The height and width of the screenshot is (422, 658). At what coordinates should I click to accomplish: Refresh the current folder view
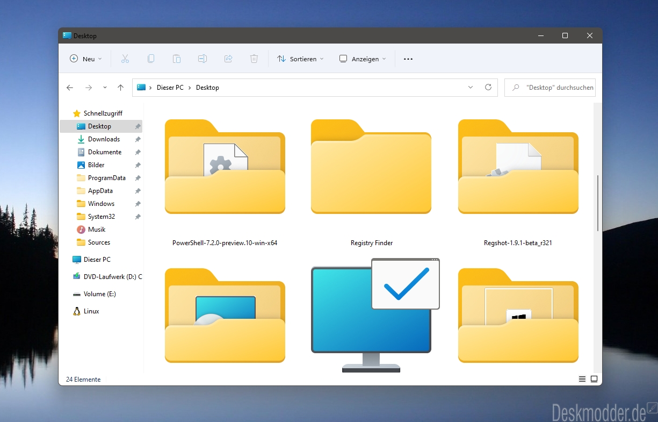pos(488,87)
